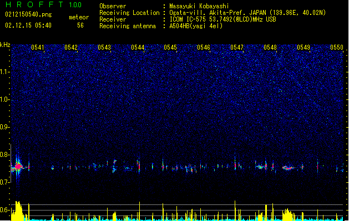Click the large red meteor echo near 0540
The image size is (349, 221).
pyautogui.click(x=18, y=166)
